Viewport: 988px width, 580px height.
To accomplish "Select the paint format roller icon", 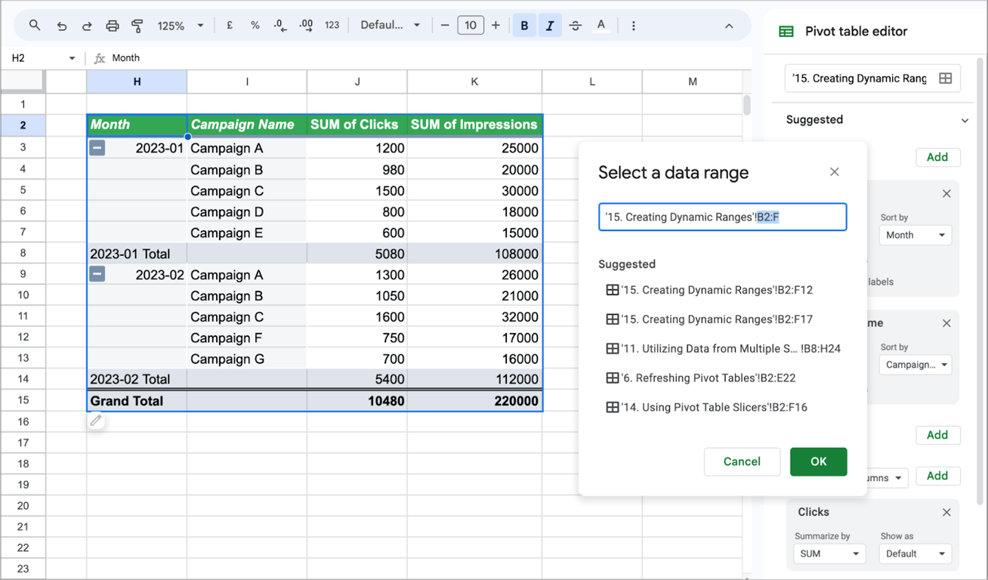I will pyautogui.click(x=137, y=26).
